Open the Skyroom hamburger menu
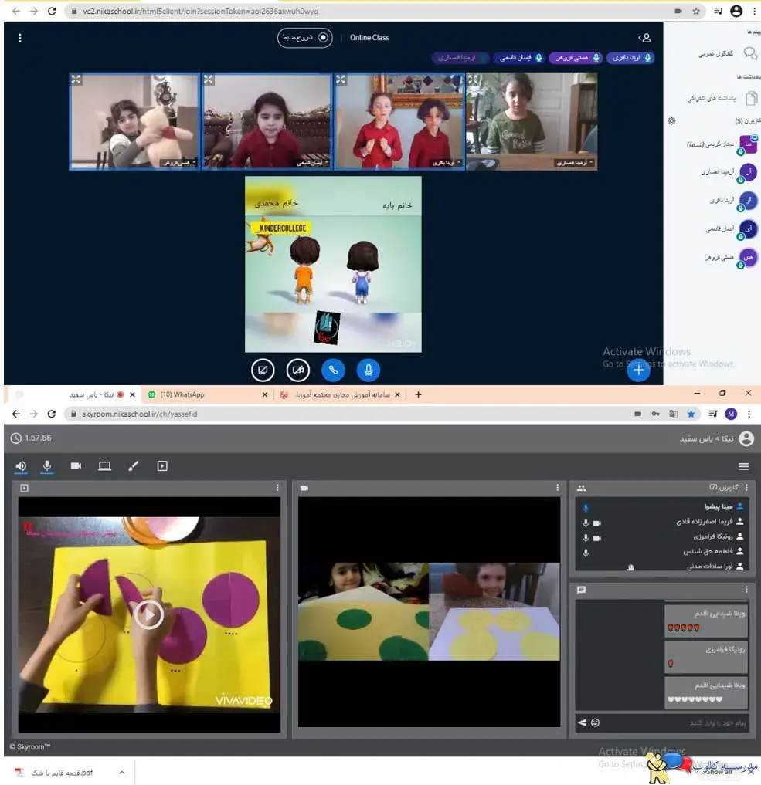This screenshot has width=761, height=785. point(743,466)
